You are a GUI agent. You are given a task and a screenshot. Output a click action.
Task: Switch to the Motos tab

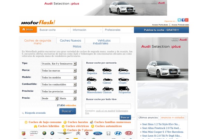pos(77,47)
